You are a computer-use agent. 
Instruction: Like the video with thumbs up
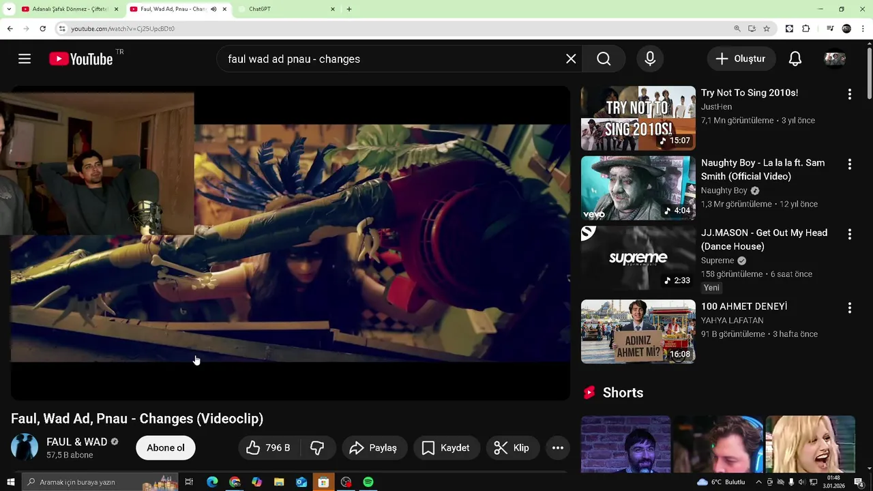click(x=269, y=448)
